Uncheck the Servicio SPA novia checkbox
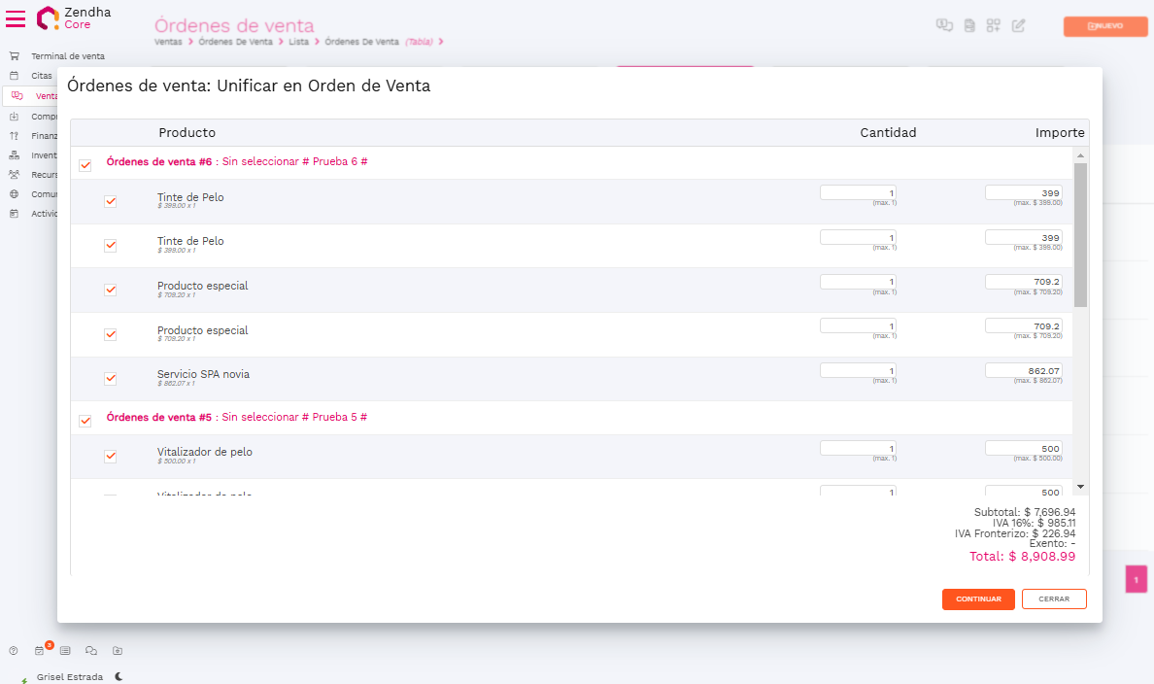 pyautogui.click(x=111, y=379)
